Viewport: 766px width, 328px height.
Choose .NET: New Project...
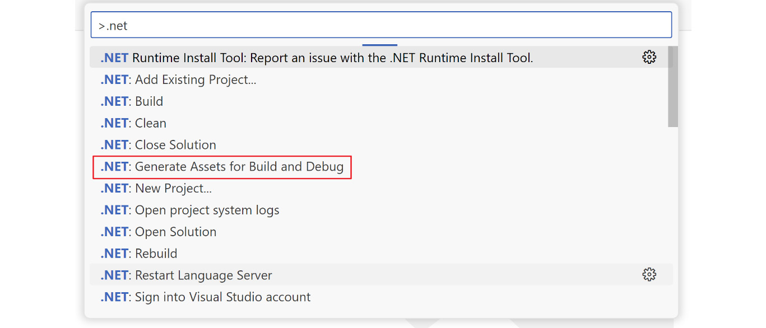click(381, 188)
